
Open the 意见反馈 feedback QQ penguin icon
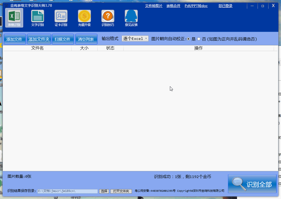click(131, 18)
